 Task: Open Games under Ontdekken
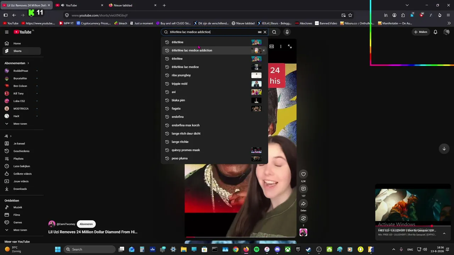22,222
